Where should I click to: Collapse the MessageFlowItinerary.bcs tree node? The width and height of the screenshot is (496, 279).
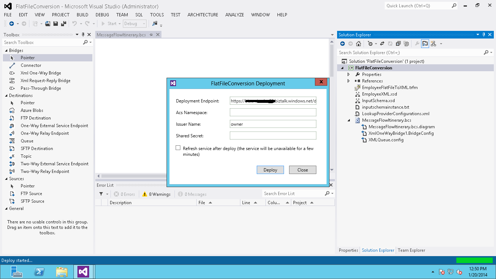348,120
